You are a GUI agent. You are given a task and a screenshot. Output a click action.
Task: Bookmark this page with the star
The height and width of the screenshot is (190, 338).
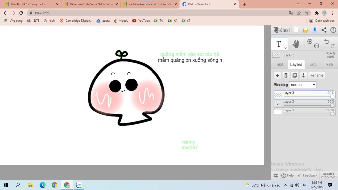coord(307,13)
